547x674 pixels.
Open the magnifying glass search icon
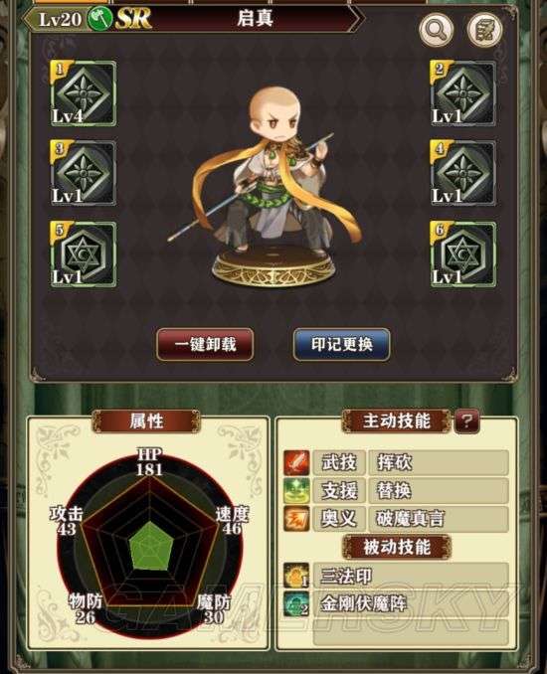436,30
